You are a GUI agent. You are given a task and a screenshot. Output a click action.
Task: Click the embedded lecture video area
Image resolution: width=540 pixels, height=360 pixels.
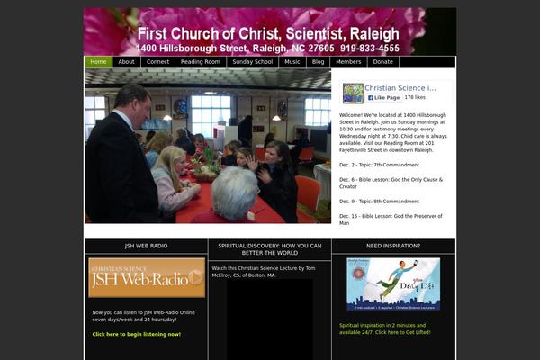pyautogui.click(x=270, y=319)
